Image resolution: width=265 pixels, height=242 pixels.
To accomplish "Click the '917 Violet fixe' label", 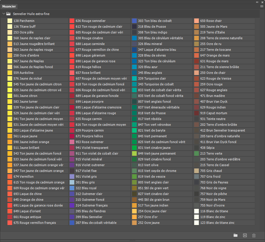I will (x=86, y=171).
